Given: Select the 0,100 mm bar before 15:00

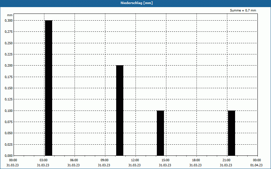Looking at the screenshot, I should pos(160,133).
